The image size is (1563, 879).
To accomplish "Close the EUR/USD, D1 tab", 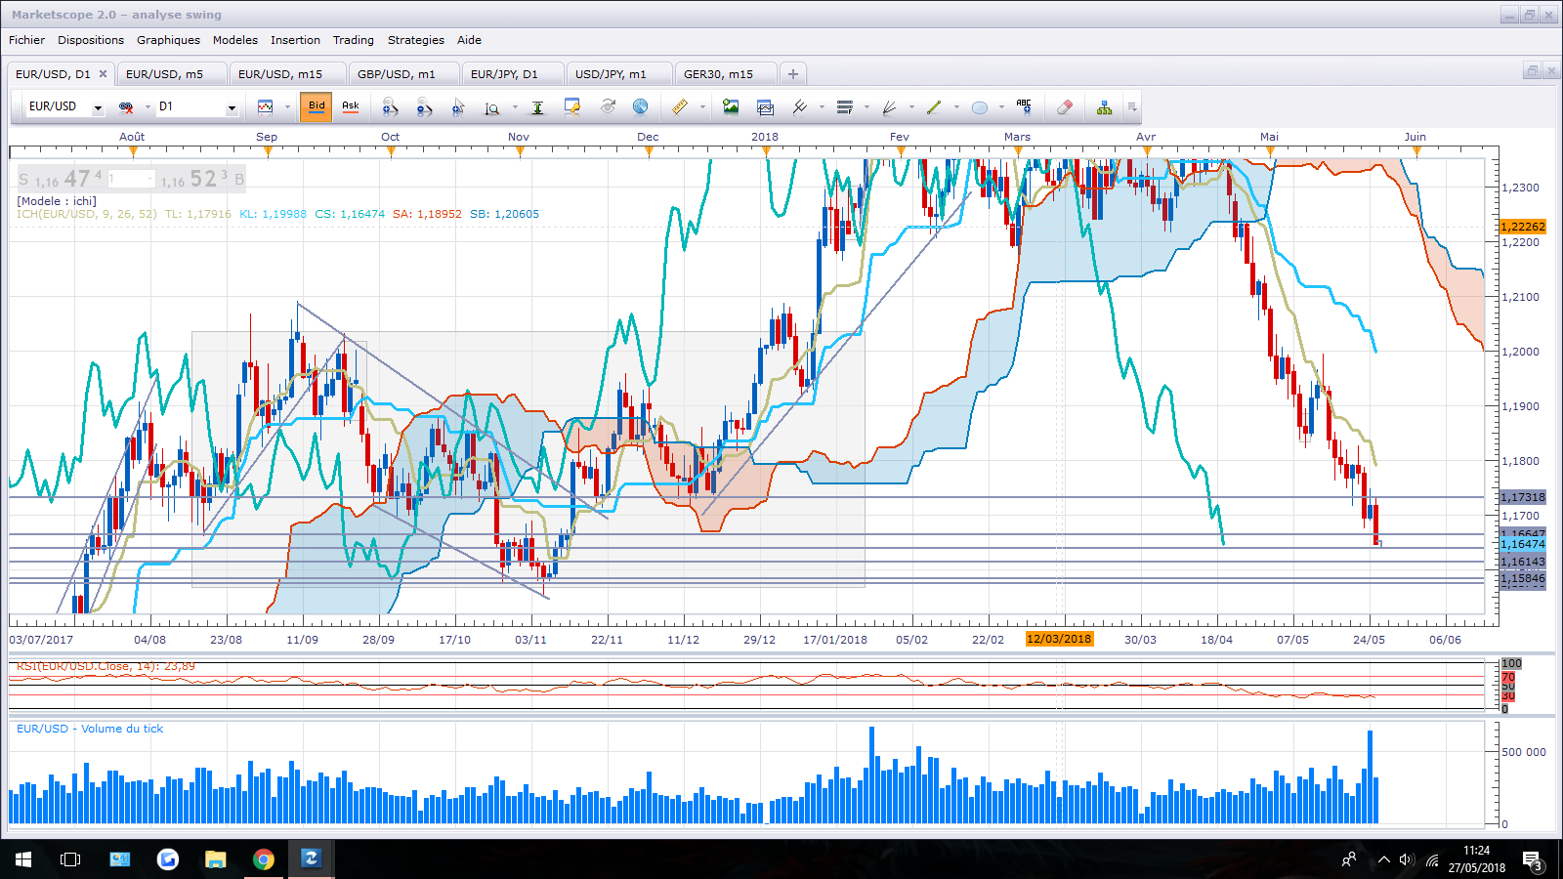I will pos(103,74).
